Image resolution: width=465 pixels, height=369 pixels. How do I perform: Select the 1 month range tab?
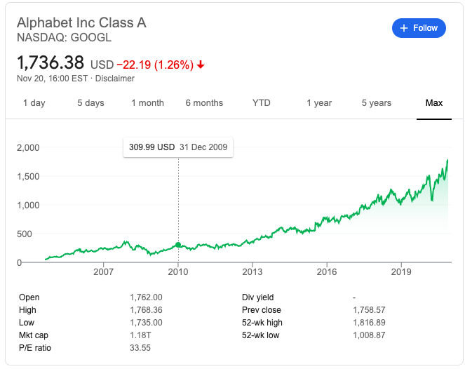[x=147, y=103]
